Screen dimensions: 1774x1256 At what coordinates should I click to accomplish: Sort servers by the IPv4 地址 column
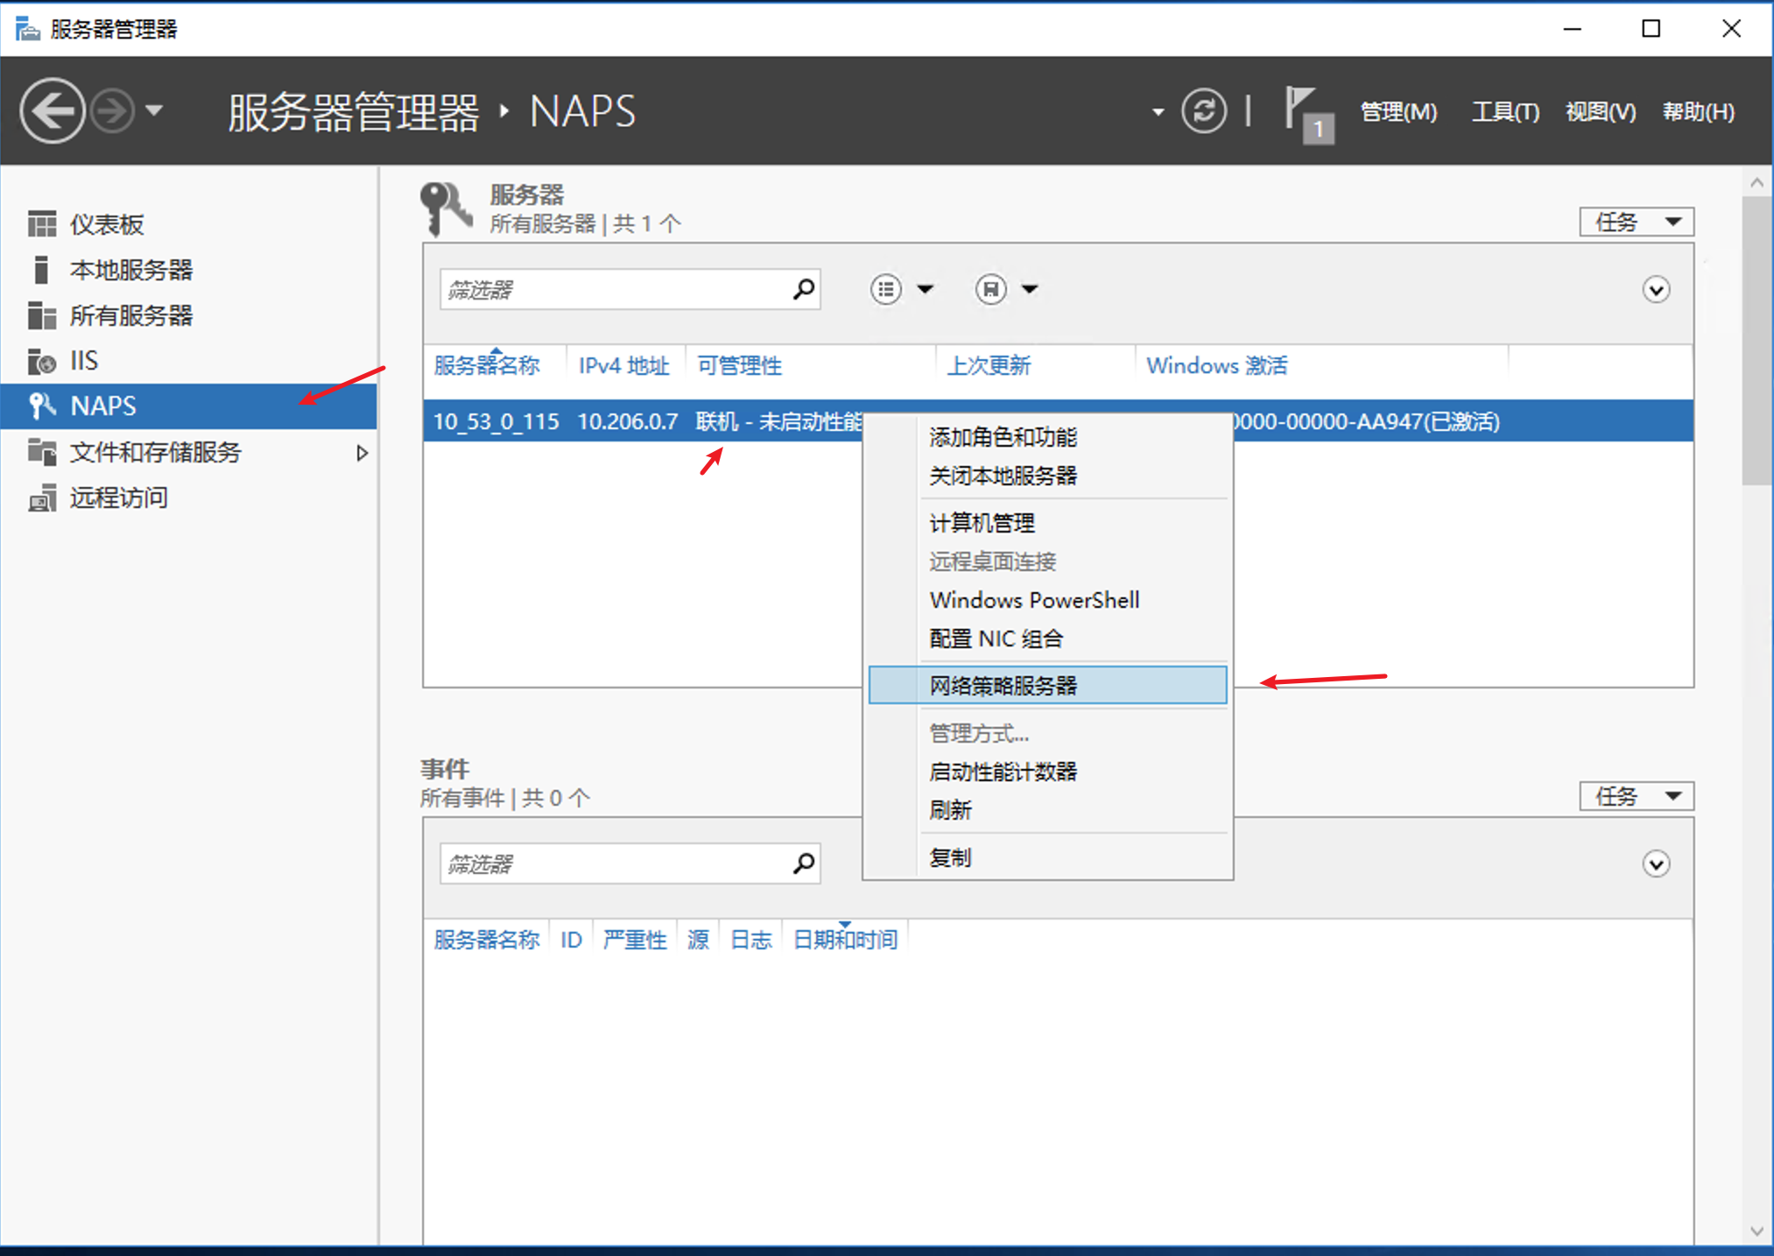[623, 365]
